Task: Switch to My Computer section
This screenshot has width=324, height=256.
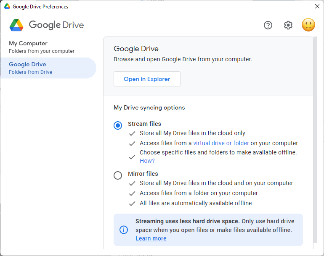Action: 48,47
